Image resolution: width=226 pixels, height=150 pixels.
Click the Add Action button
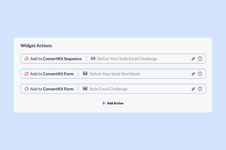click(x=113, y=103)
